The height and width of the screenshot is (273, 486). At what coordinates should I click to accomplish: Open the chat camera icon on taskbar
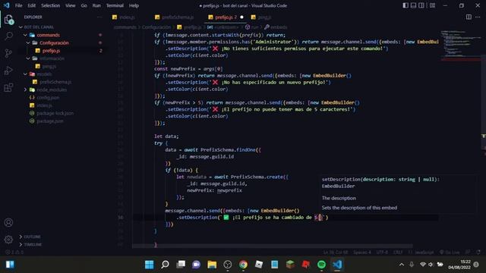[x=196, y=265]
